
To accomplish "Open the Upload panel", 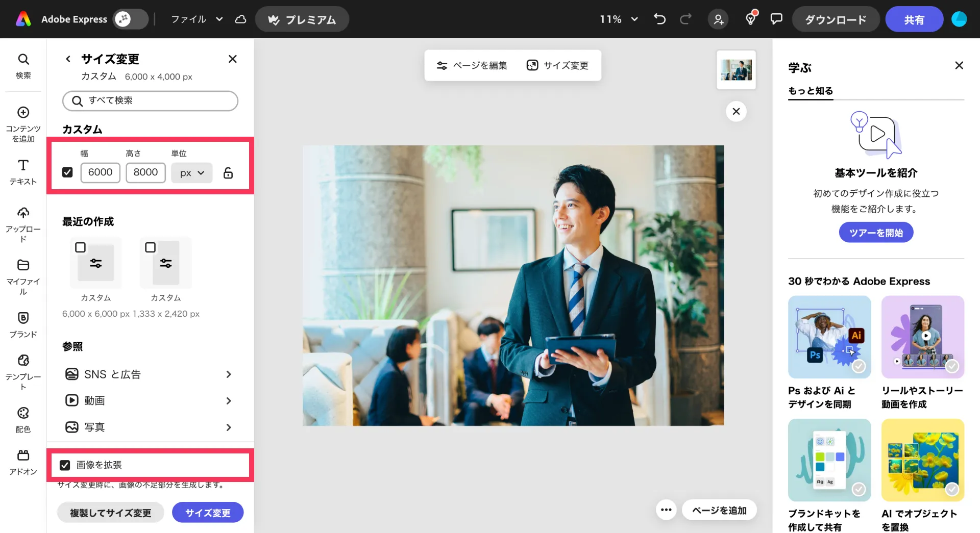I will [x=23, y=224].
